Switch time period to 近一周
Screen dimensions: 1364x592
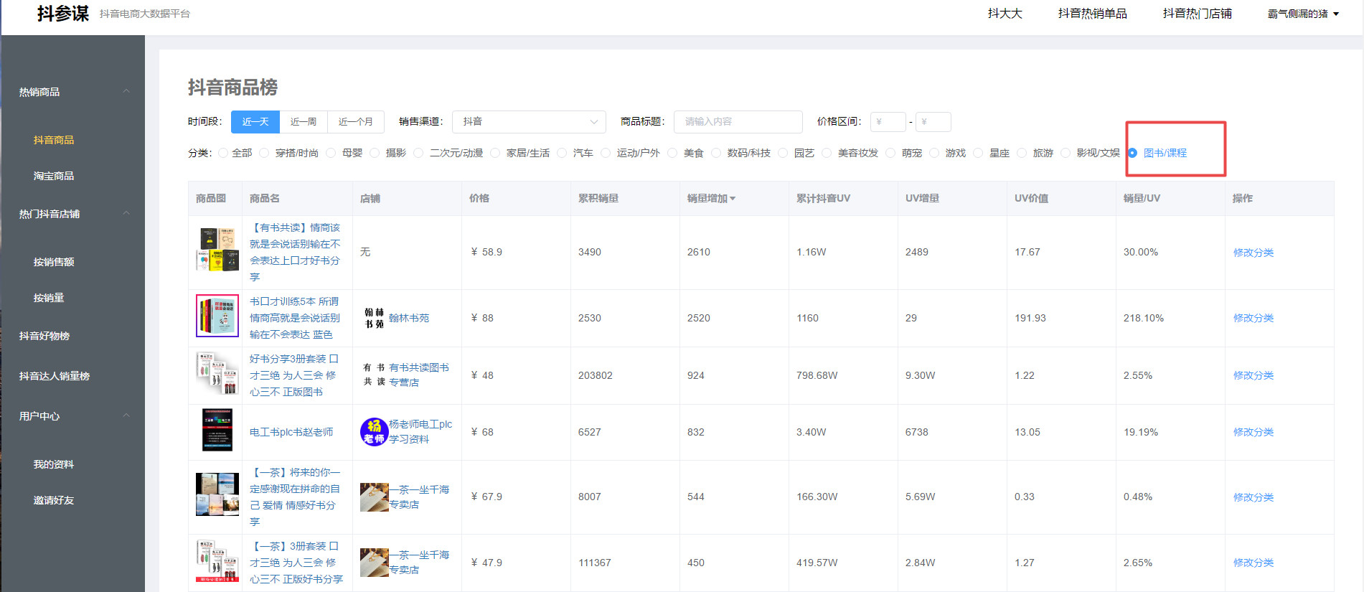304,122
